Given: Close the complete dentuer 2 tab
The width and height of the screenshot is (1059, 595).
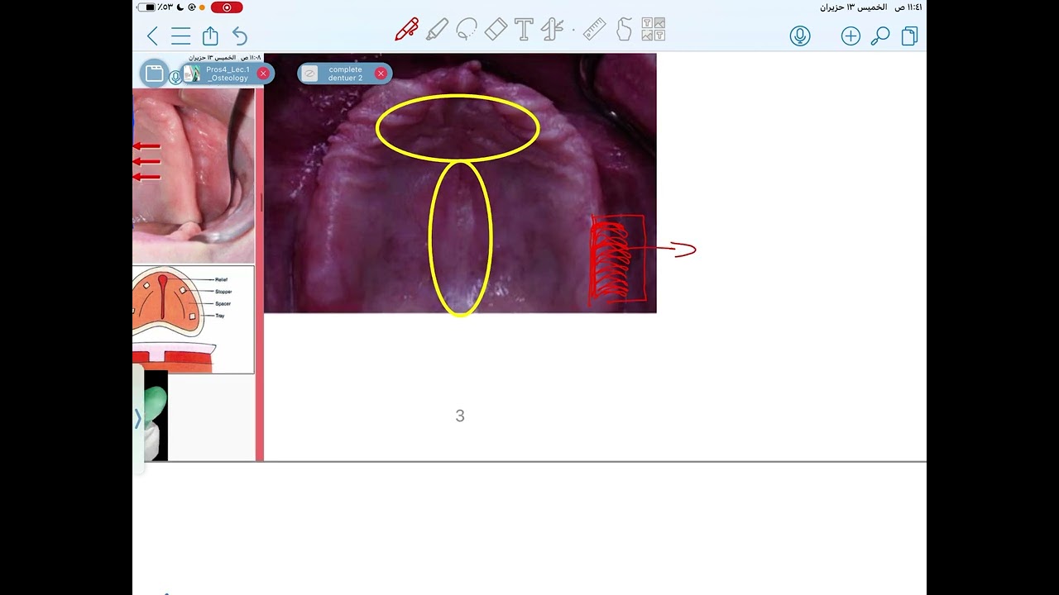Looking at the screenshot, I should click(x=381, y=74).
